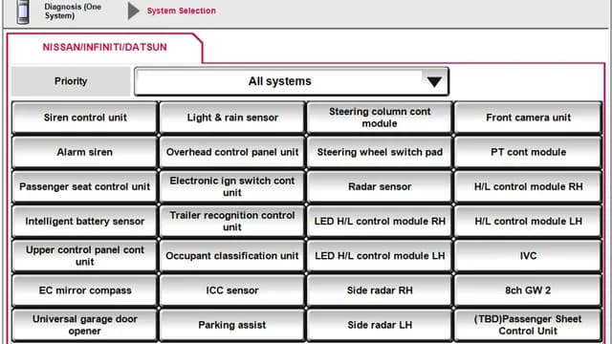Select Radar sensor system
The width and height of the screenshot is (612, 344).
click(380, 187)
